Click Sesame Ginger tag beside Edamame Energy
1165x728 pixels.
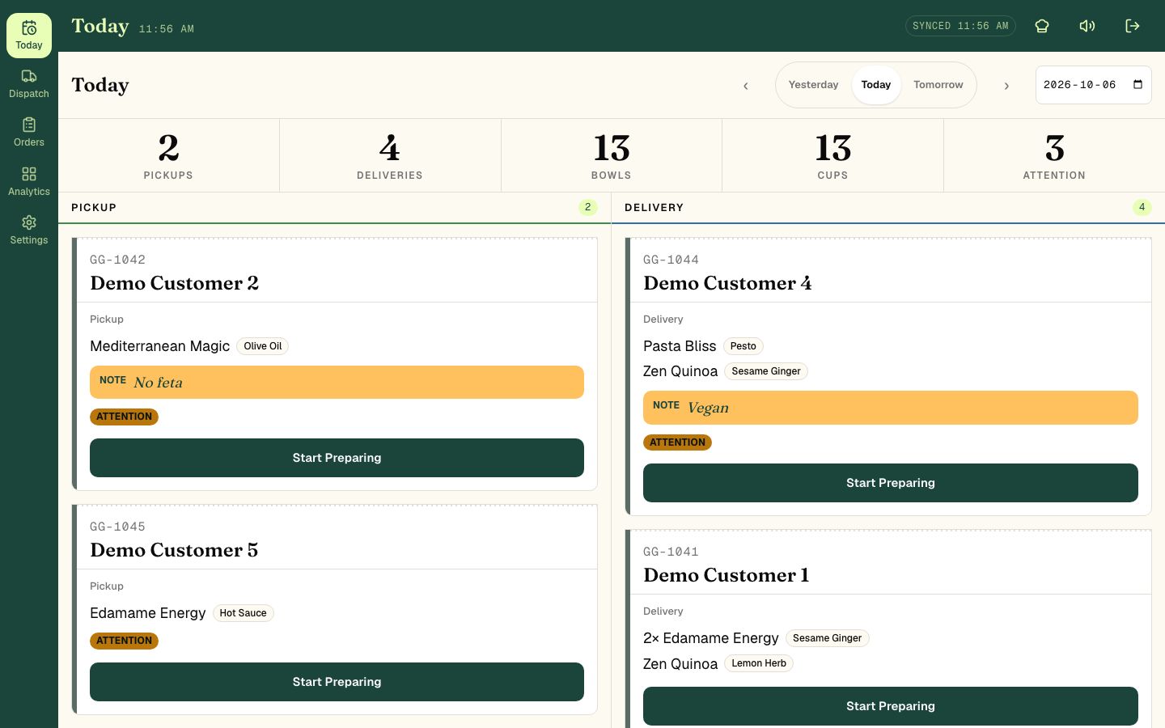[827, 638]
